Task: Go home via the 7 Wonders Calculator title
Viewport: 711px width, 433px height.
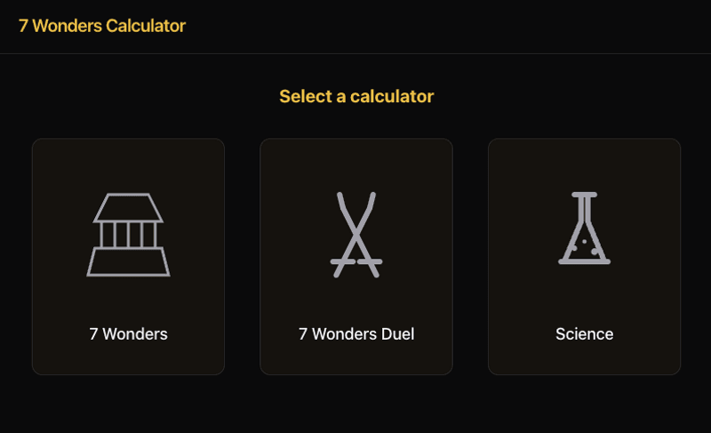Action: tap(102, 26)
